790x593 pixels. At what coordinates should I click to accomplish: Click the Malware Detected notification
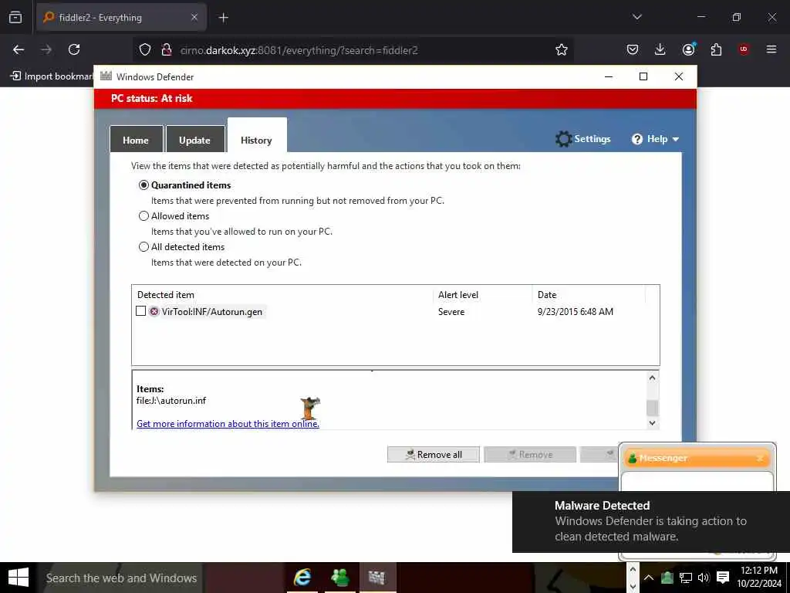pos(651,521)
